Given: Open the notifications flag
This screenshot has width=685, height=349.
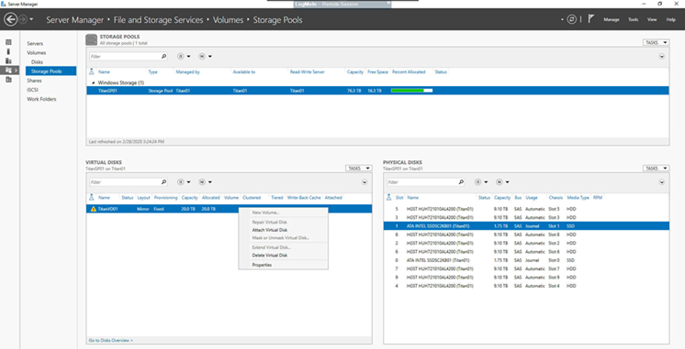Looking at the screenshot, I should click(590, 19).
